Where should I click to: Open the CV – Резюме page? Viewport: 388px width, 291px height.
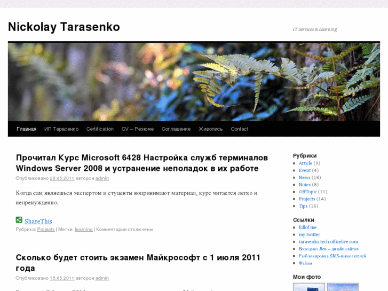click(138, 129)
